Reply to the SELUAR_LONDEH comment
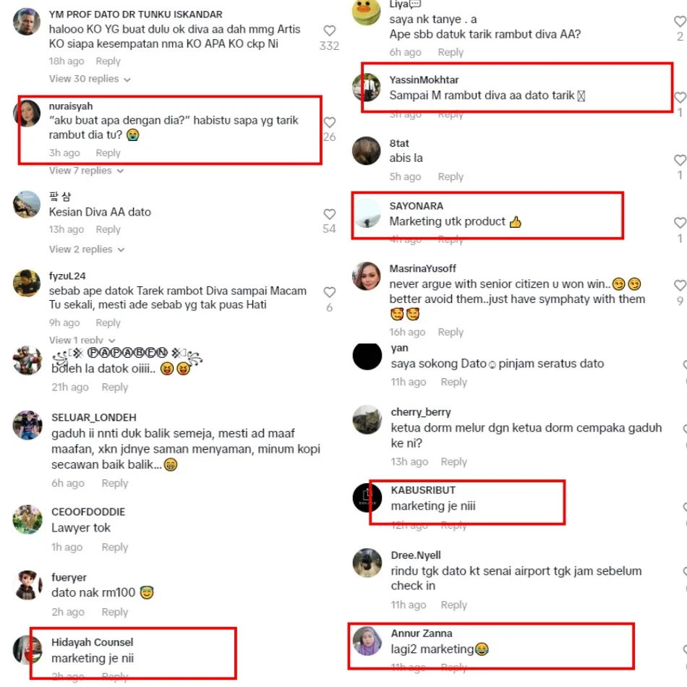The width and height of the screenshot is (687, 687). (x=115, y=483)
